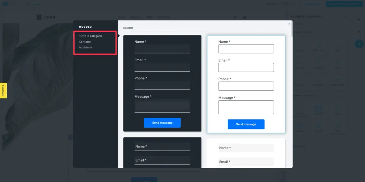This screenshot has width=365, height=182.
Task: Click the MODULO dialog title
Action: click(x=85, y=27)
